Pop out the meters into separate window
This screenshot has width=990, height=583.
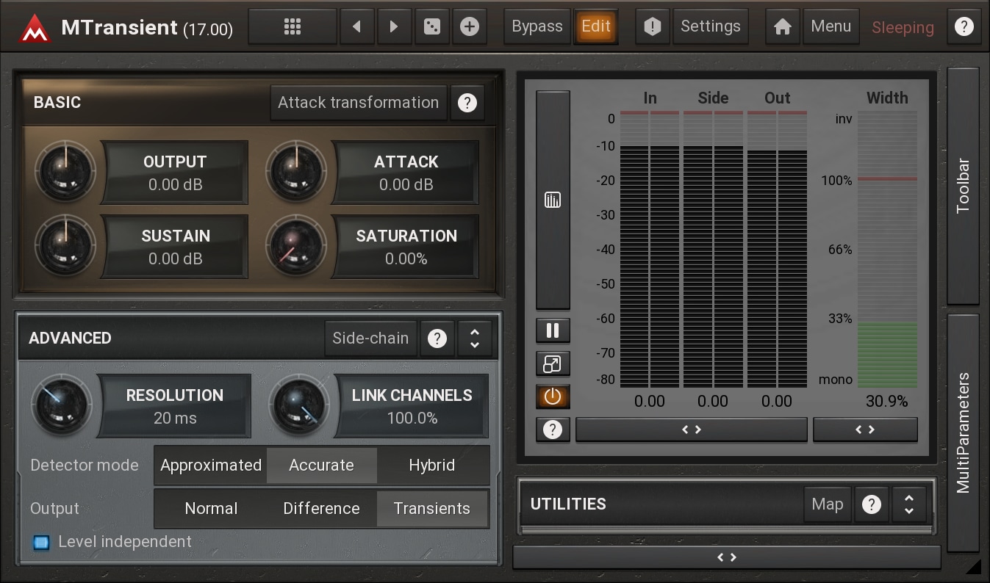553,363
